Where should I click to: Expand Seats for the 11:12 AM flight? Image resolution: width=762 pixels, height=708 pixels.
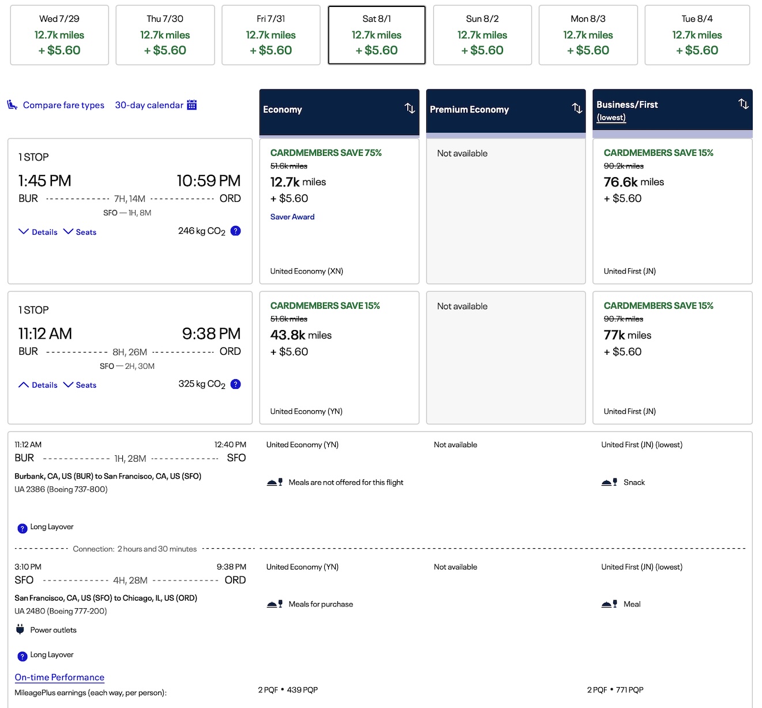pyautogui.click(x=80, y=385)
